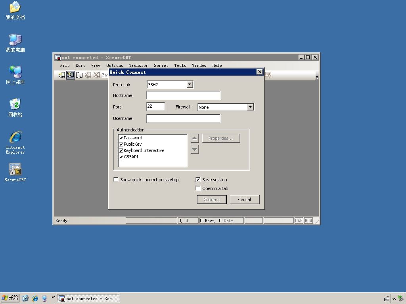Uncheck the GSSAPI authentication checkbox

tap(121, 157)
